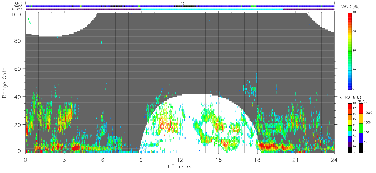
Task: Click the NOISE legend title
Action: pos(362,101)
